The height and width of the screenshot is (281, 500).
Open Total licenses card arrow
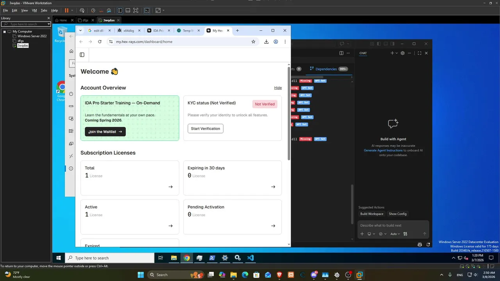point(170,187)
